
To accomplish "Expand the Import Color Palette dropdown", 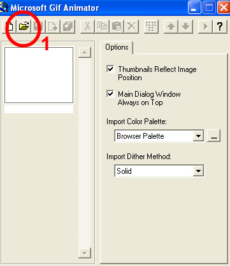I will [x=198, y=136].
